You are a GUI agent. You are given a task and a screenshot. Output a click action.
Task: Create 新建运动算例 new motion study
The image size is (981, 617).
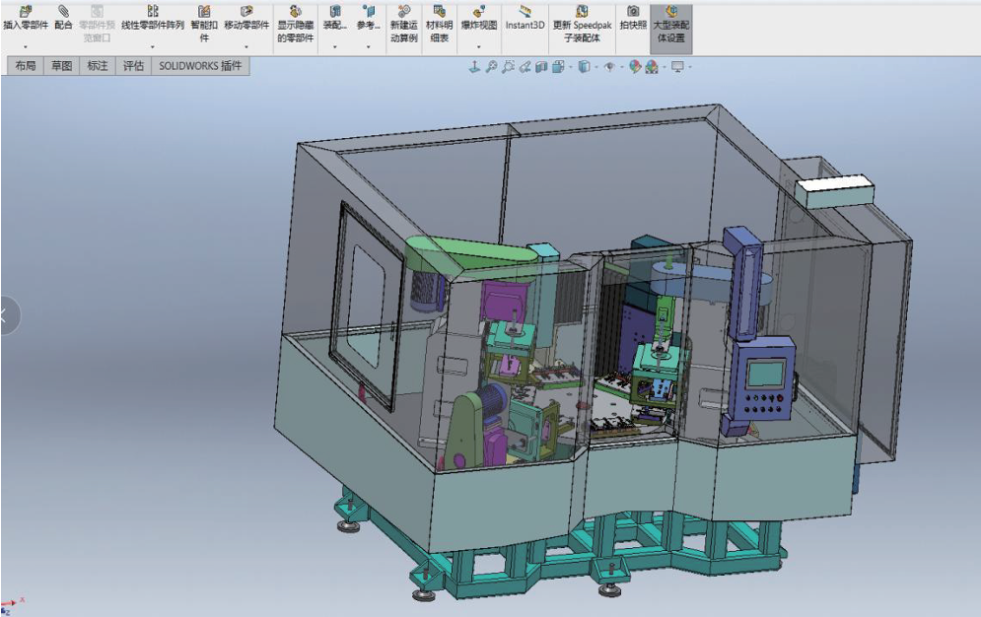pyautogui.click(x=403, y=12)
